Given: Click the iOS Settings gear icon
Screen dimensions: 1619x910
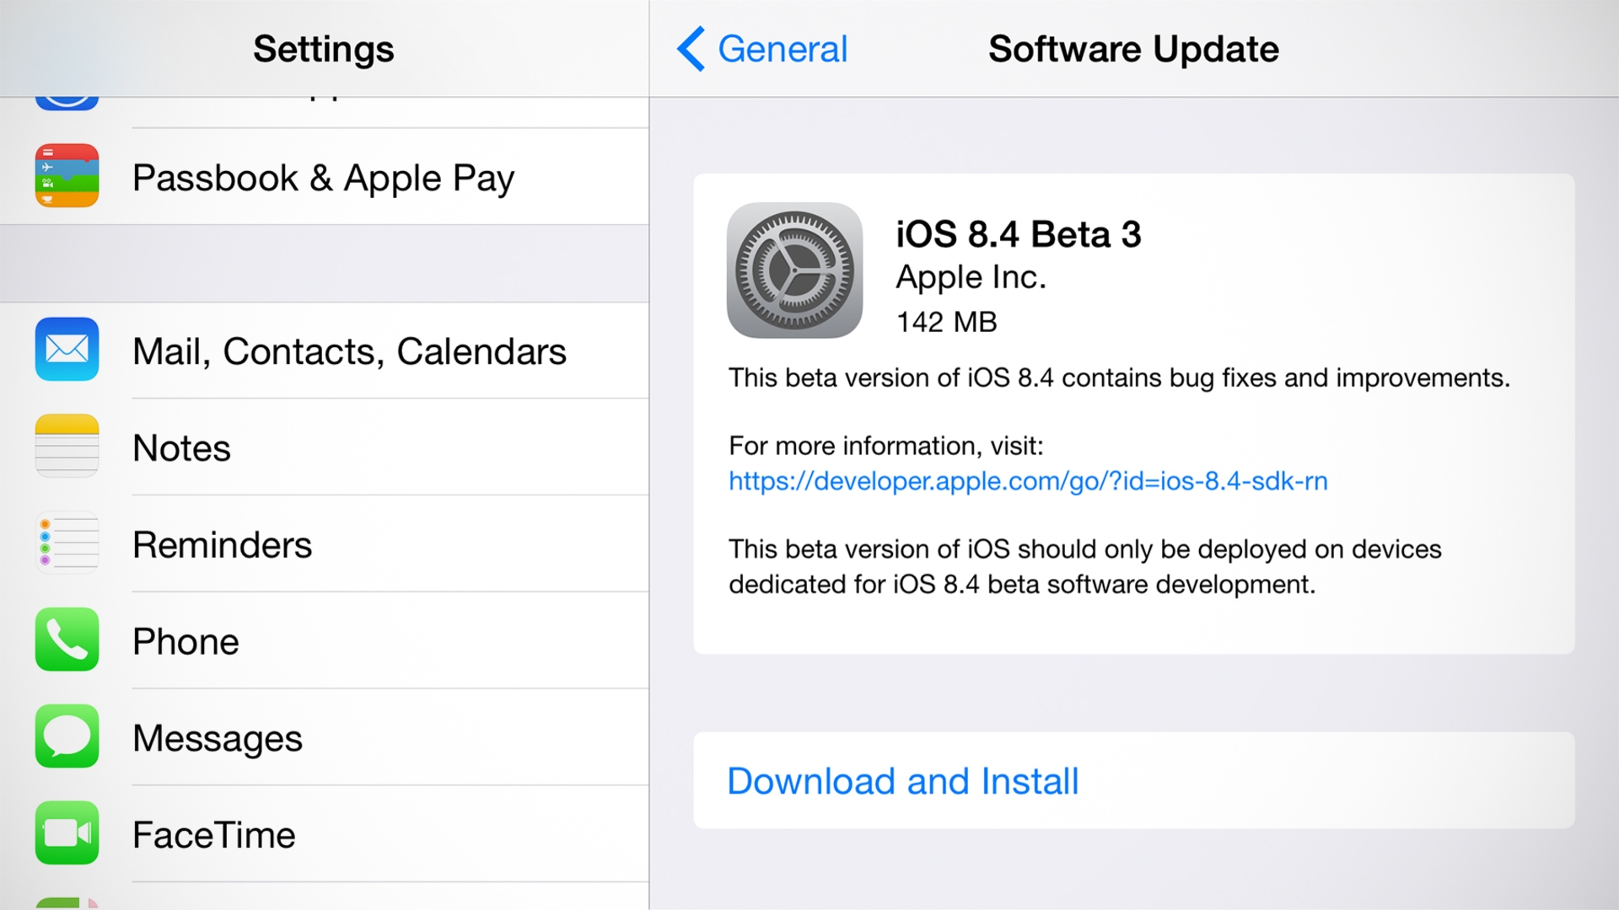Looking at the screenshot, I should (x=795, y=270).
